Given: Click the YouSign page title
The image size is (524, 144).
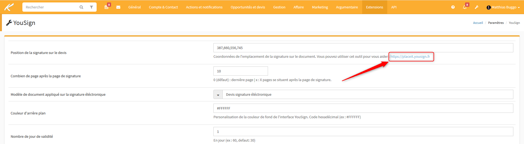Looking at the screenshot, I should [24, 23].
